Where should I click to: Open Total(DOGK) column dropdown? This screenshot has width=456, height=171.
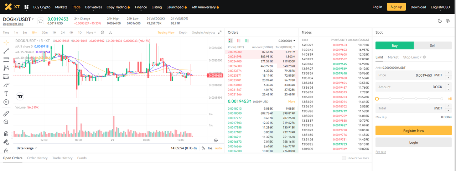[286, 47]
